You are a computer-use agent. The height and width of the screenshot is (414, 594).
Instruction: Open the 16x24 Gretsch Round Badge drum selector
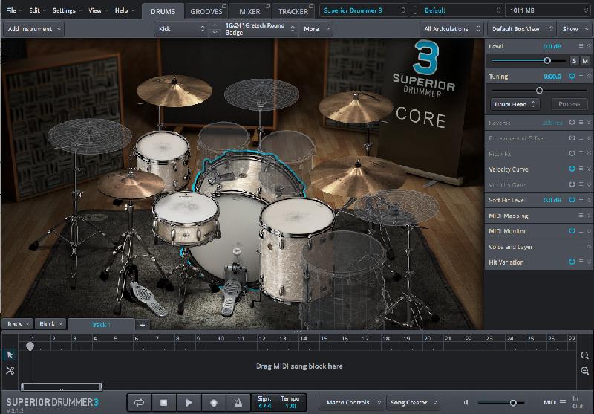(260, 29)
